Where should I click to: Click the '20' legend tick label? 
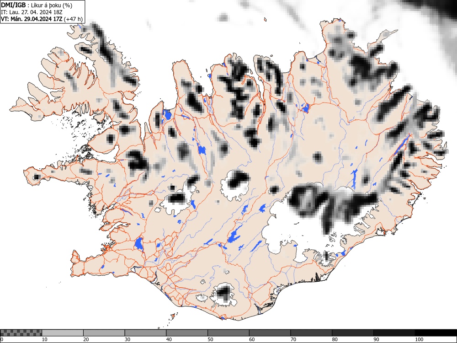[x=86, y=339]
